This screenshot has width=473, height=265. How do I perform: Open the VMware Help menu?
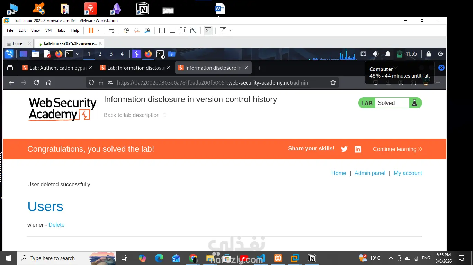[x=75, y=30]
